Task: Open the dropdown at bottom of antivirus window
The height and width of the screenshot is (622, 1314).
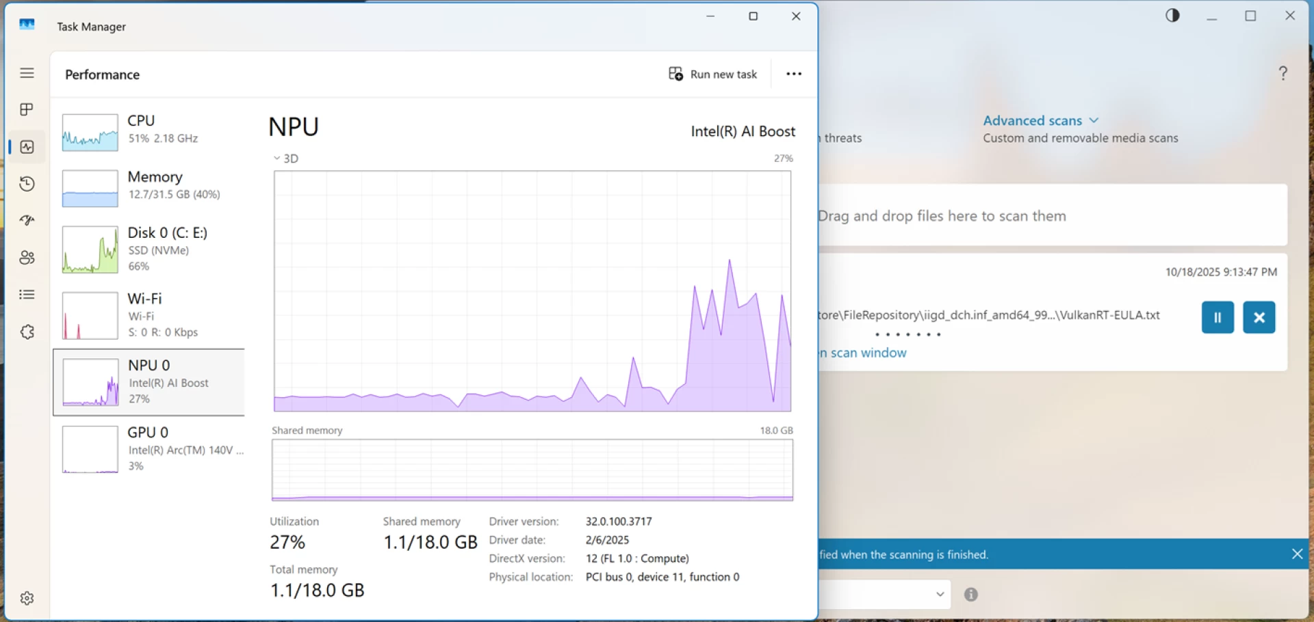Action: point(885,594)
